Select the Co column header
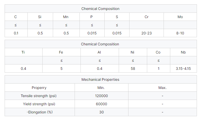Viewport: 200px width, 119px height. click(x=158, y=52)
